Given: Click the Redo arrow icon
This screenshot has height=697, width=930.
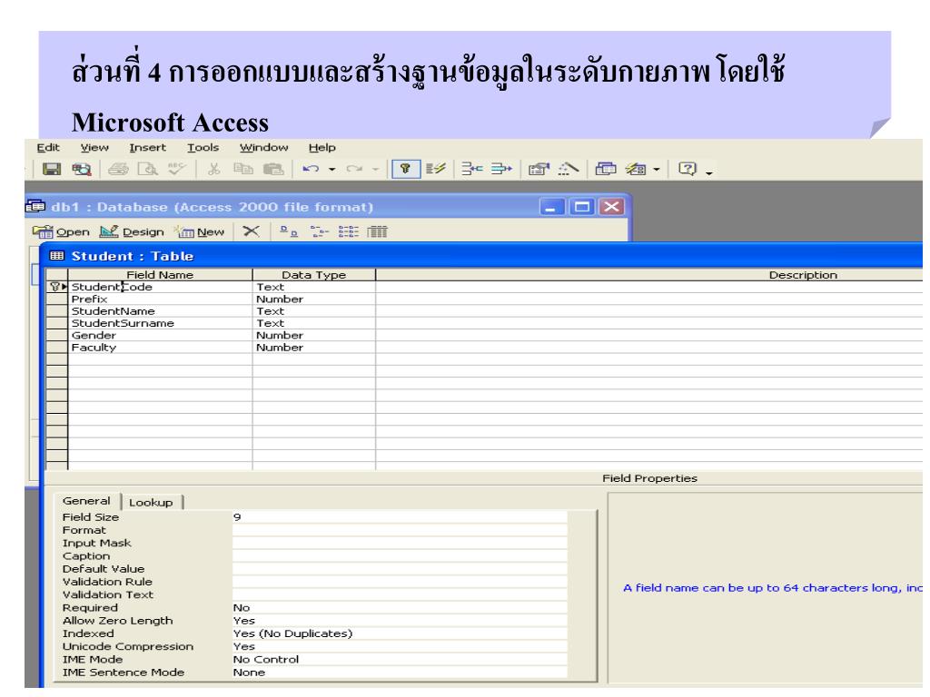Looking at the screenshot, I should [355, 170].
